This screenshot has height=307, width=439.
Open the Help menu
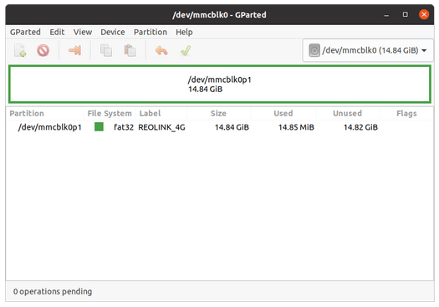pyautogui.click(x=184, y=32)
